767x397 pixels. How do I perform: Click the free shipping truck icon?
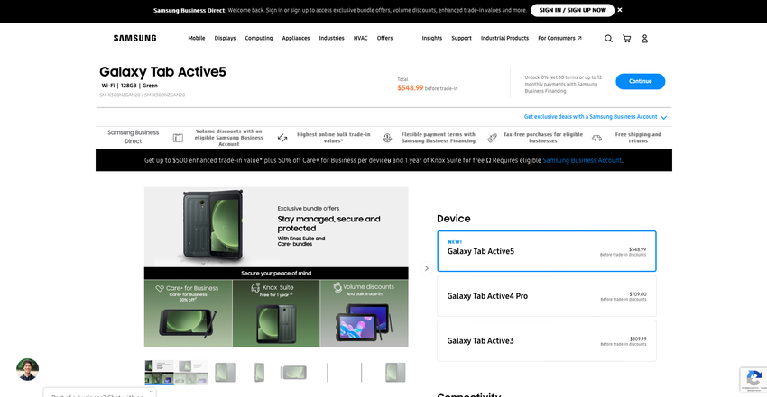click(x=596, y=138)
